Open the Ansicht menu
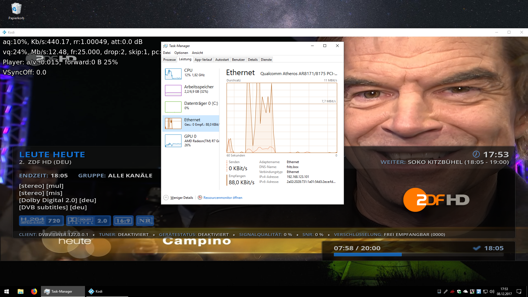 point(197,53)
